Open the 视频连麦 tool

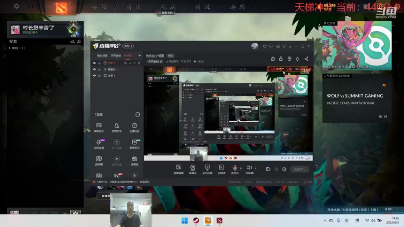(x=99, y=144)
